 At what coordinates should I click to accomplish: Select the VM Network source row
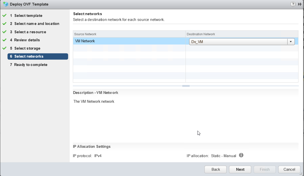(129, 41)
